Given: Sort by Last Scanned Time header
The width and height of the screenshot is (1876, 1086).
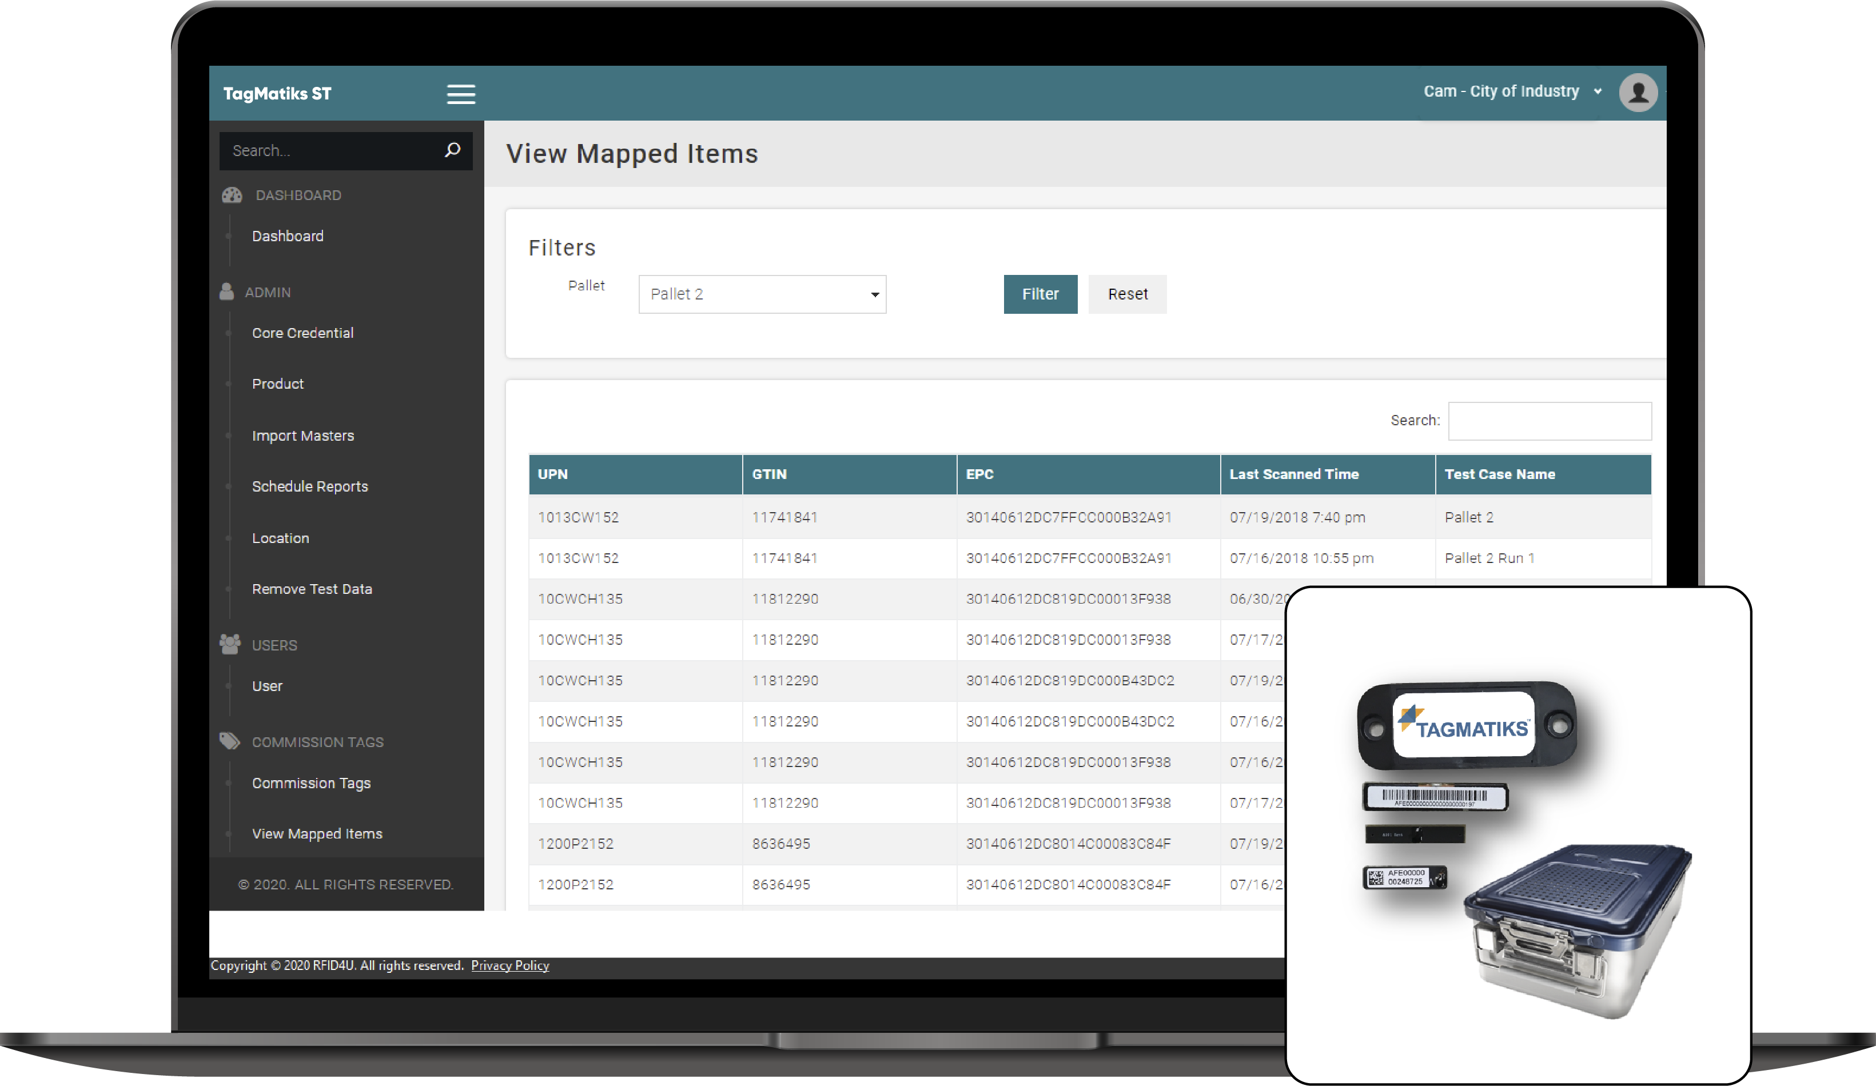Looking at the screenshot, I should 1327,474.
